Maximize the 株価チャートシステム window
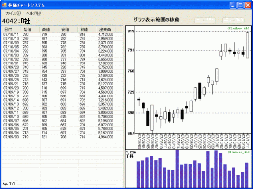Viewport: 253px width, 189px height. [x=240, y=5]
